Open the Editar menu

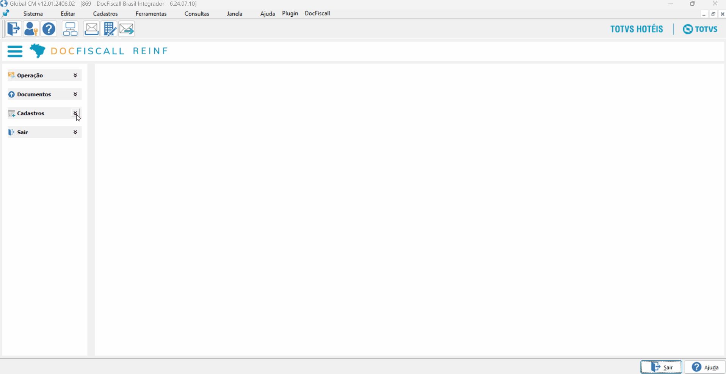point(68,14)
